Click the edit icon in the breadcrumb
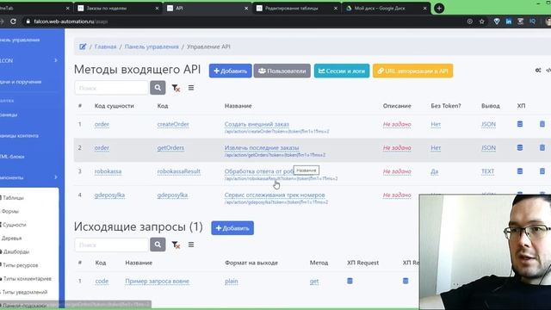The height and width of the screenshot is (310, 551). coord(83,46)
